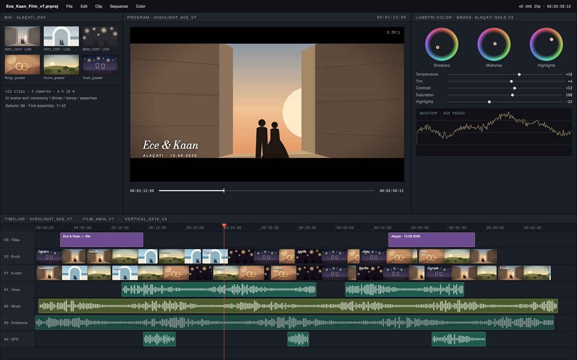
Task: Select the Ceremony clip on V1
Action: pyautogui.click(x=74, y=273)
